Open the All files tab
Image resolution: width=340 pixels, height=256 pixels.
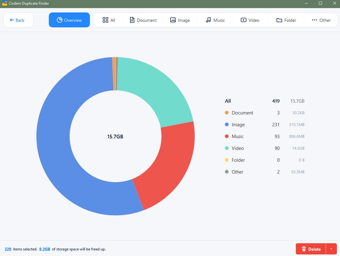pos(109,20)
